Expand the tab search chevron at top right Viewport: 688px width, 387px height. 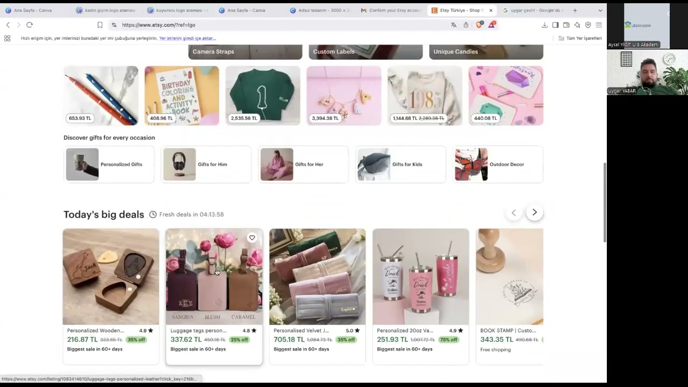click(600, 10)
